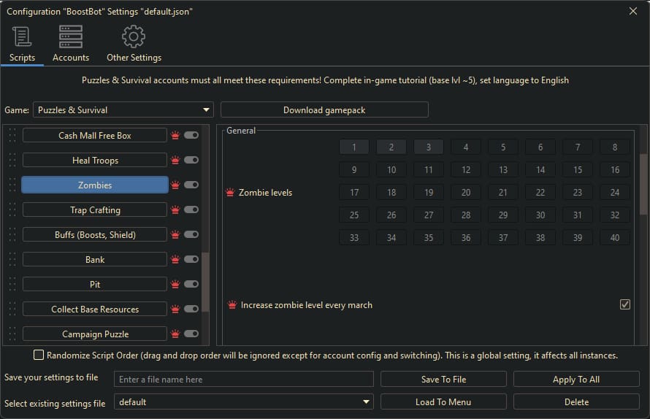This screenshot has width=650, height=419.
Task: Click the file name input field
Action: 244,379
